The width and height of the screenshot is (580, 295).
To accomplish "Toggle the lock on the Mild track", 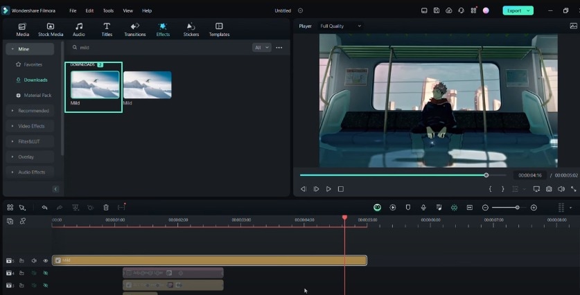I will pyautogui.click(x=21, y=260).
